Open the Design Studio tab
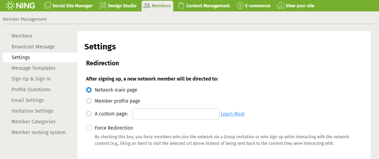 [x=122, y=6]
